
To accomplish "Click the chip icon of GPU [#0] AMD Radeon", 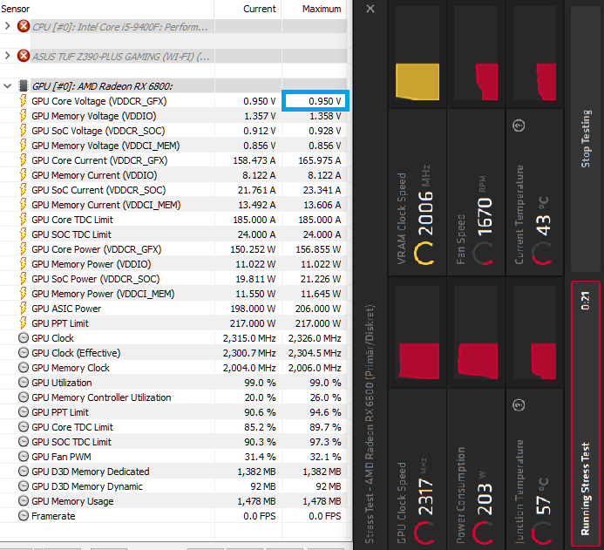I will [x=24, y=85].
